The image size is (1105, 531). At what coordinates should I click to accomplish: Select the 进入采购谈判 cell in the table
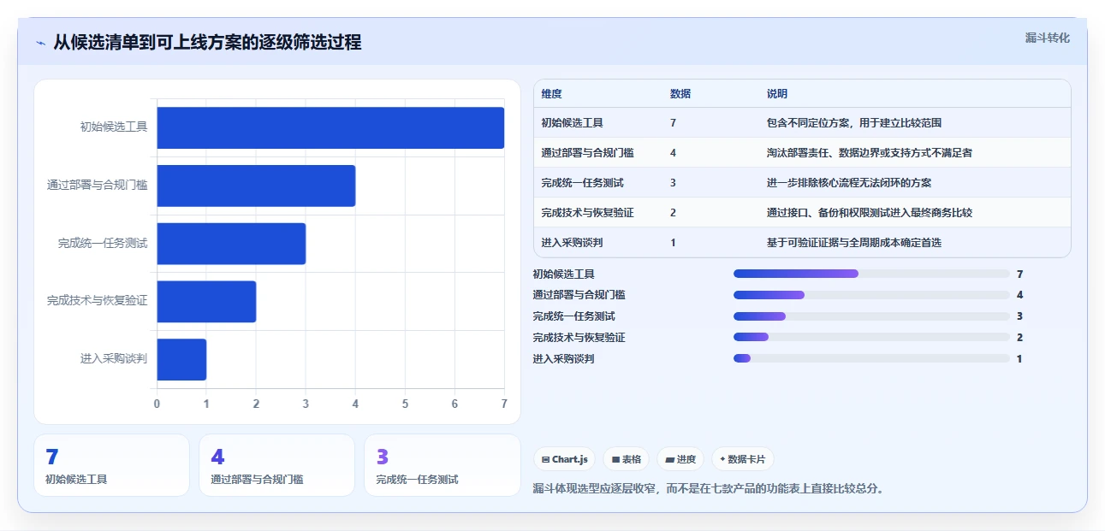tap(573, 243)
